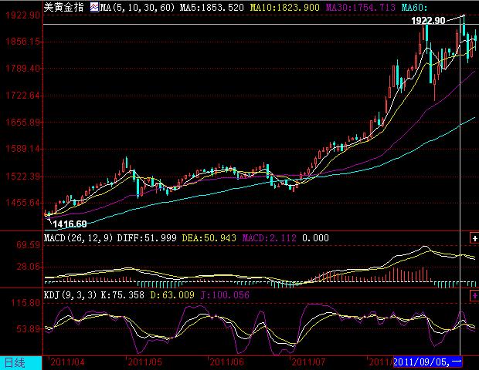The height and width of the screenshot is (370, 479).
Task: Click the 115.80 KDJ axis label
Action: pos(25,303)
